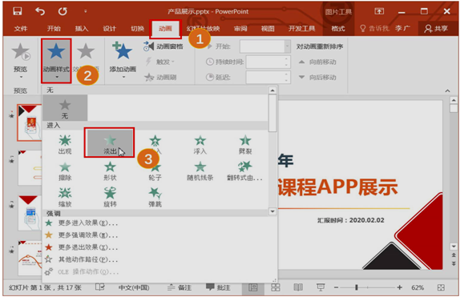Image resolution: width=460 pixels, height=297 pixels.
Task: Click the ribbon display options icon
Action: [379, 11]
